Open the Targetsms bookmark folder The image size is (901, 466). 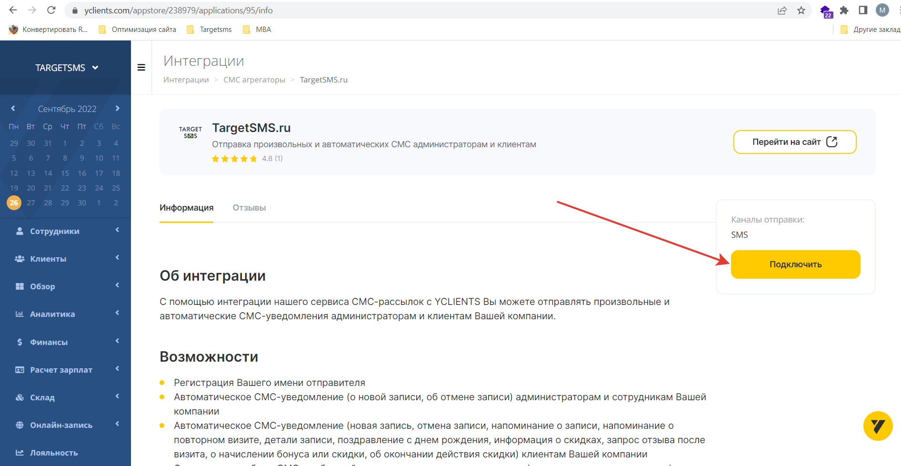tap(209, 30)
